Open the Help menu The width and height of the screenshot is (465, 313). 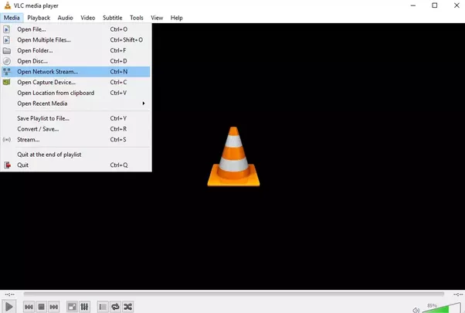176,18
